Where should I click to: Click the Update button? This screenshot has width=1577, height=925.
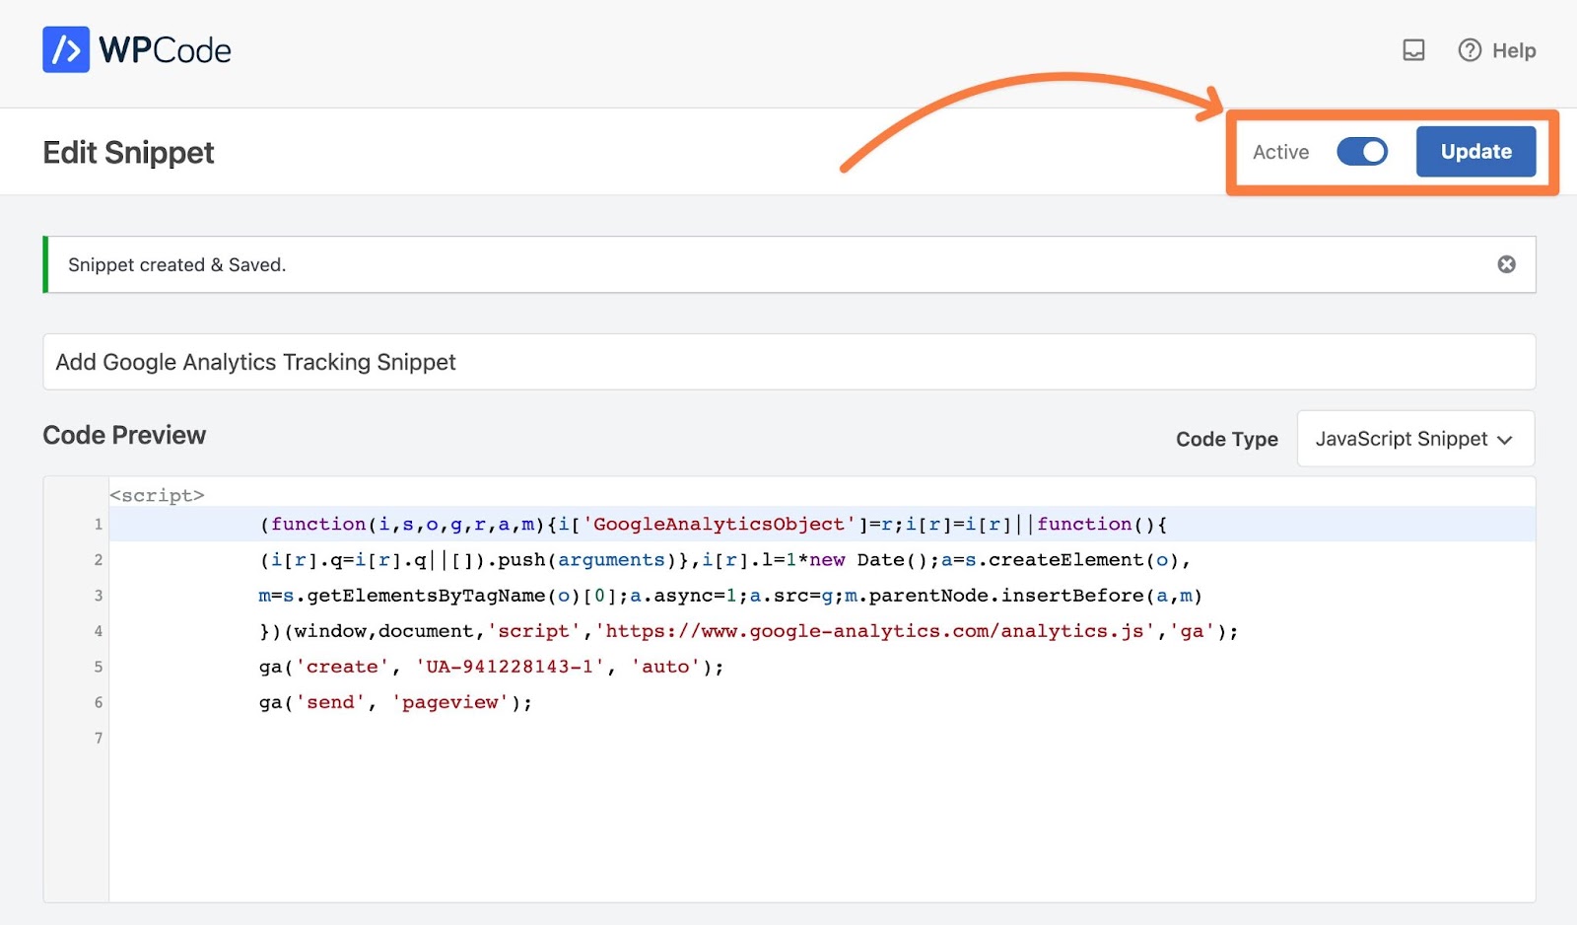(x=1474, y=151)
